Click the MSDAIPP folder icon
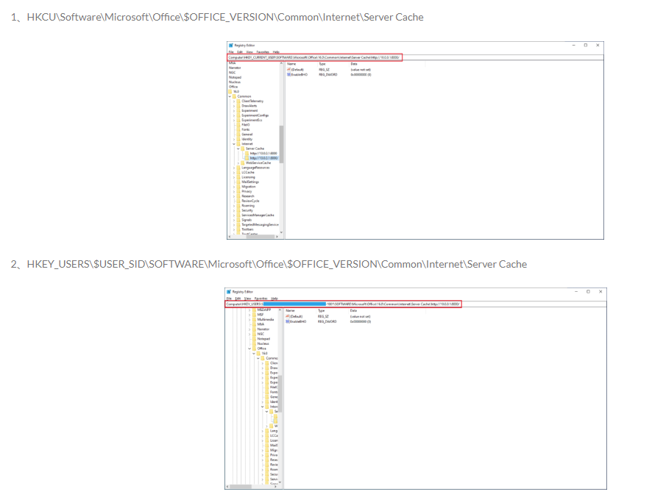 (x=255, y=310)
